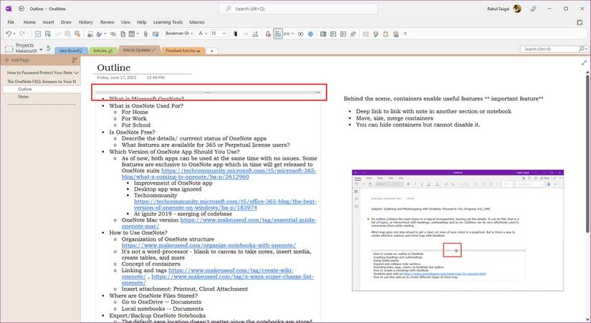Click the pen icon in title bar

coord(533,9)
